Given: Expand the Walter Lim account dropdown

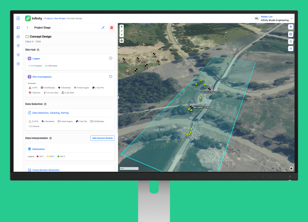Looking at the screenshot, I should [x=292, y=18].
